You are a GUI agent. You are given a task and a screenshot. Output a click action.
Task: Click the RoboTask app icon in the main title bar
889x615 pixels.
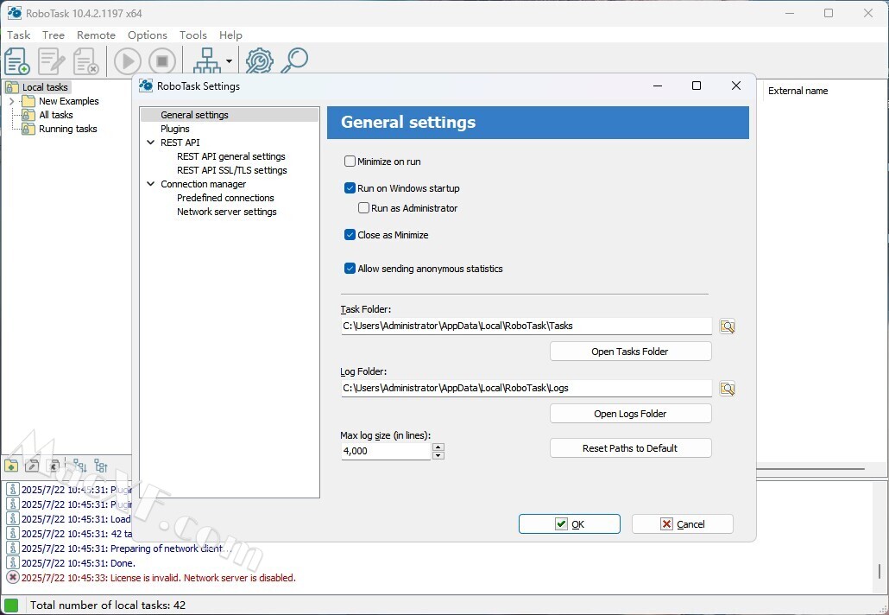point(15,12)
